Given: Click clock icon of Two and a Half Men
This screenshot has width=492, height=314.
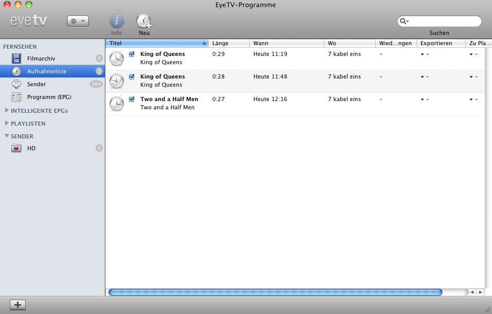Looking at the screenshot, I should pyautogui.click(x=117, y=104).
